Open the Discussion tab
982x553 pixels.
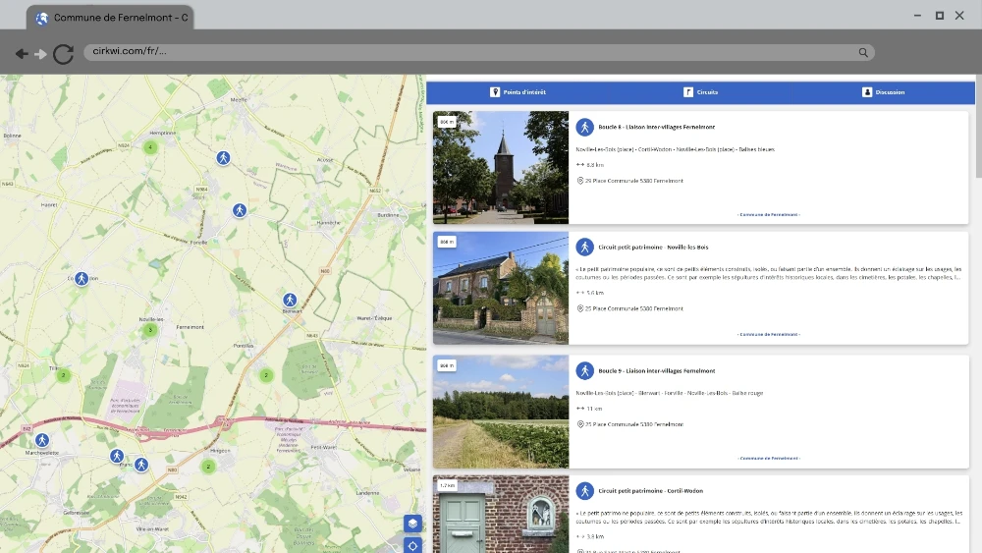pyautogui.click(x=884, y=92)
